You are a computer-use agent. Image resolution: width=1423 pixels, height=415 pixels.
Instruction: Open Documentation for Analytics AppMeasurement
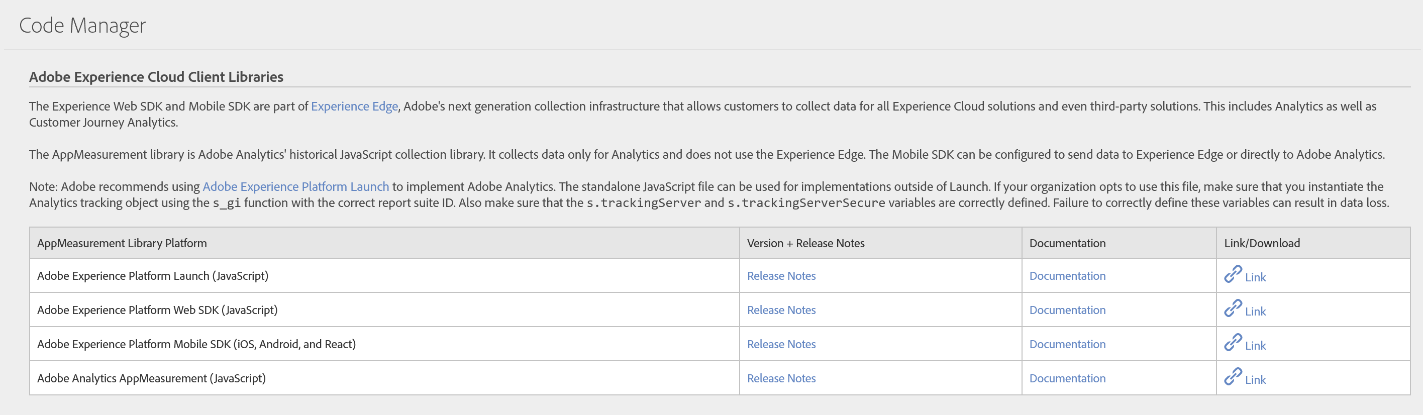pyautogui.click(x=1067, y=378)
